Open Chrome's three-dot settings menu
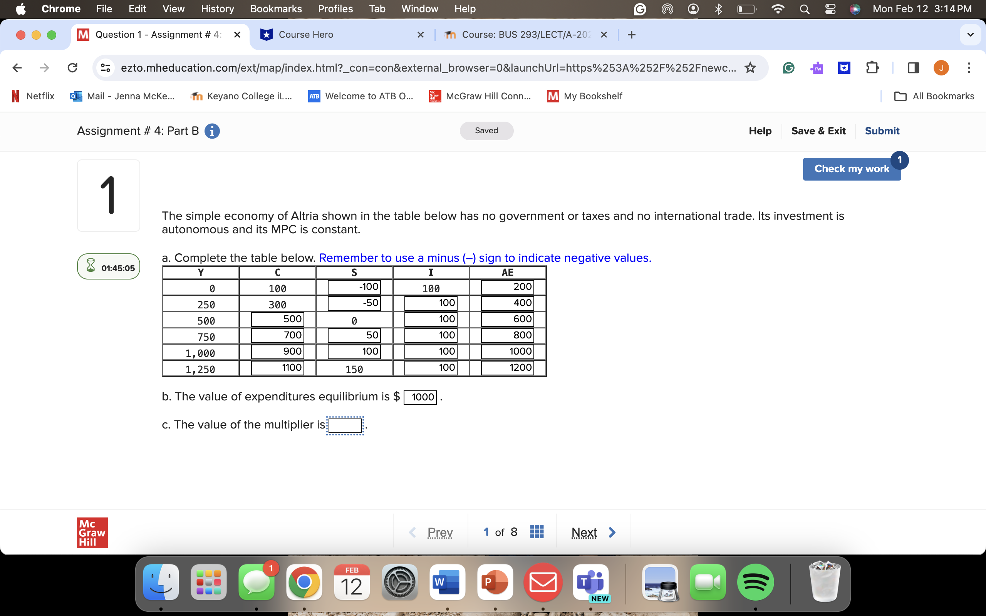Image resolution: width=986 pixels, height=616 pixels. 969,68
